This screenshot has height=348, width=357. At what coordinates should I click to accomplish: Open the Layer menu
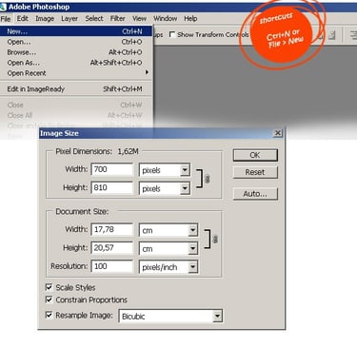(69, 19)
